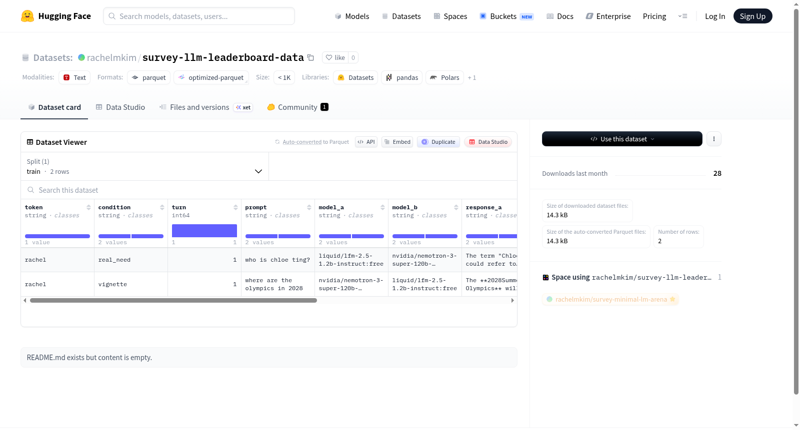Screen dimensions: 800x430
Task: Open the Pricing page
Action: click(x=654, y=16)
